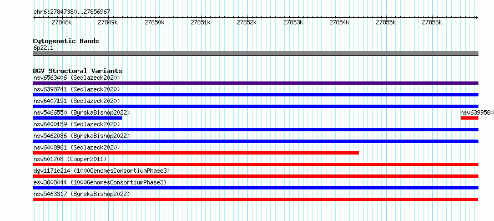
Task: Open the nsv5462086 (ByrskaBishop2022) label
Action: (82, 136)
